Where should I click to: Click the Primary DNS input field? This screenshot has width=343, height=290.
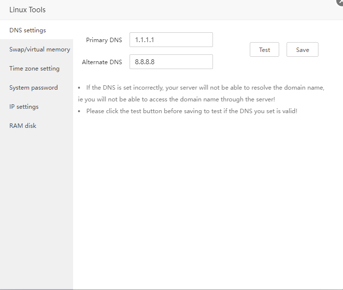[x=171, y=40]
